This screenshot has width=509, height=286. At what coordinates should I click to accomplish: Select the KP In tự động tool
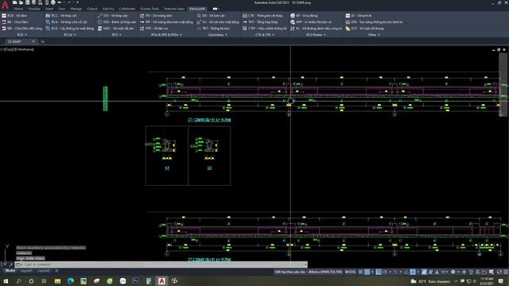pyautogui.click(x=304, y=16)
